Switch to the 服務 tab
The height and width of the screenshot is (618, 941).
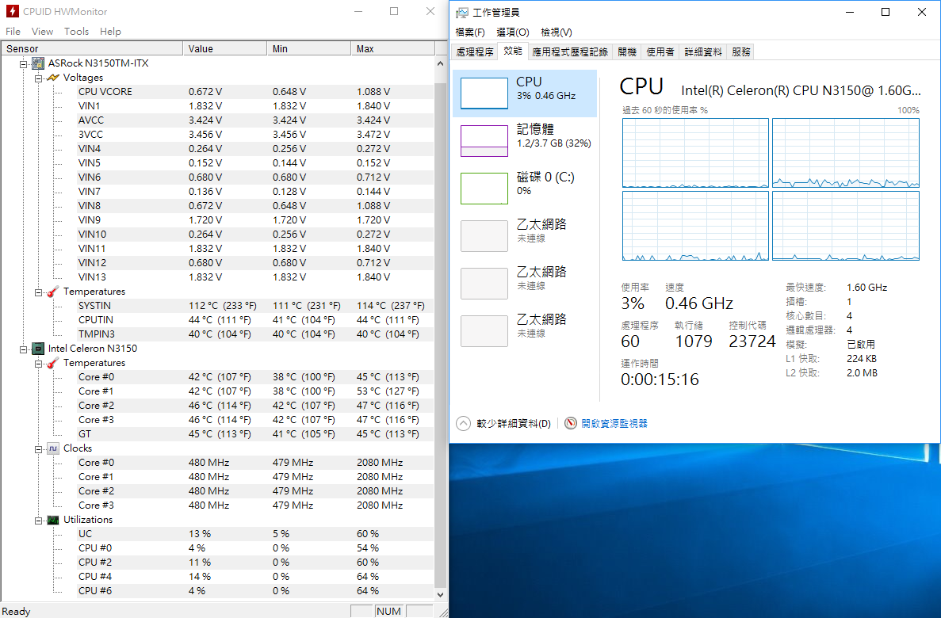click(x=741, y=52)
